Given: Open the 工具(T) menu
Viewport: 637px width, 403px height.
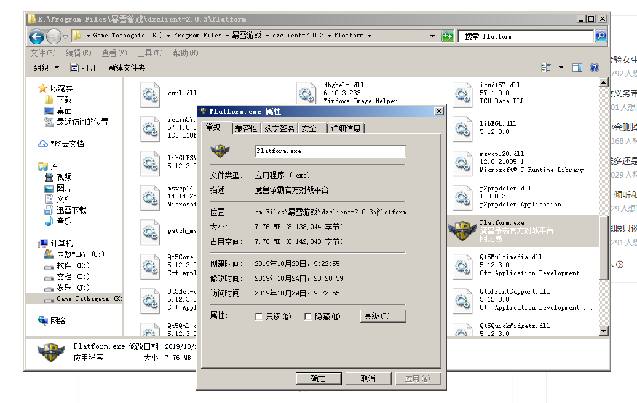Looking at the screenshot, I should click(149, 53).
